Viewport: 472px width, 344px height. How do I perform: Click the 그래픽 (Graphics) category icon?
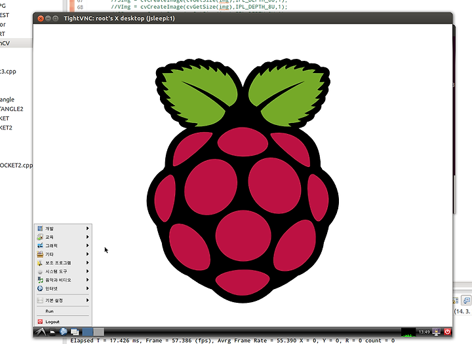[40, 245]
